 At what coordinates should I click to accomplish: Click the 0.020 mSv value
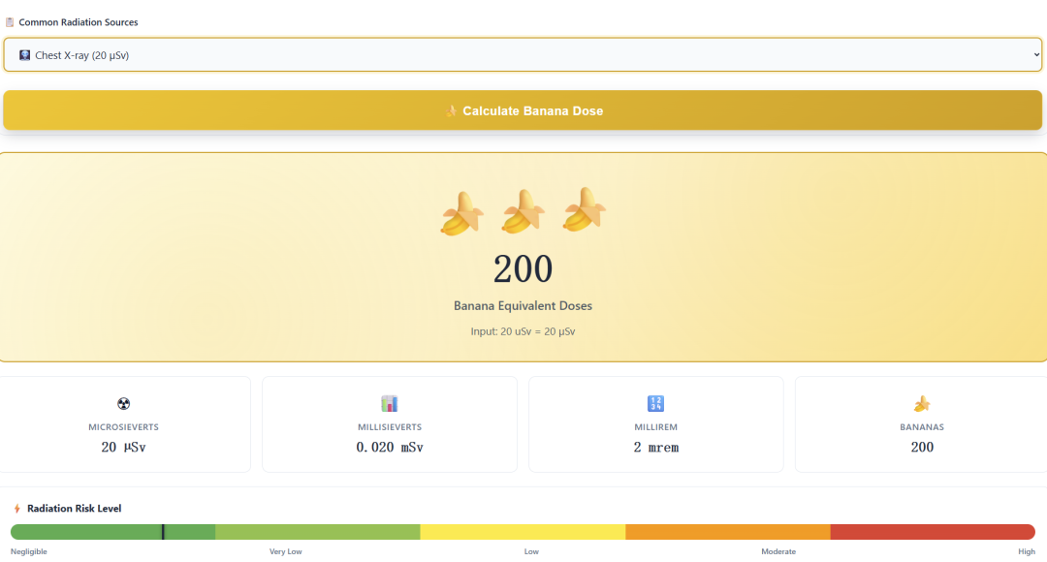(x=390, y=448)
